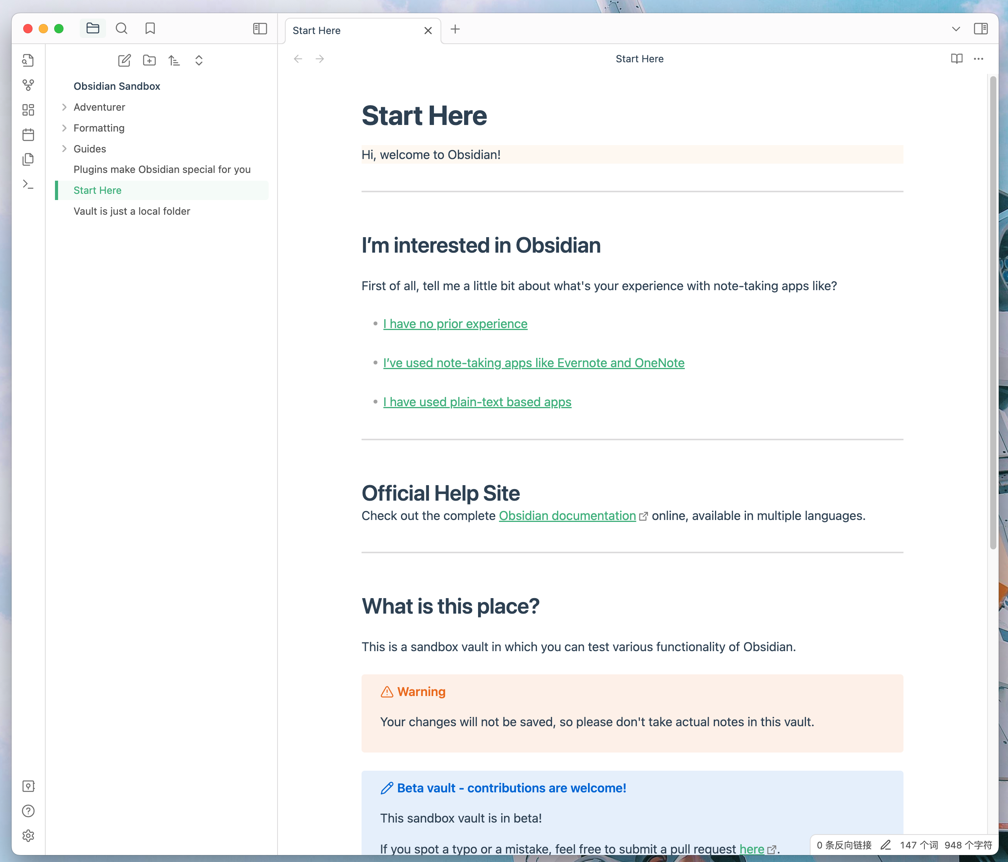The width and height of the screenshot is (1008, 862).
Task: Click the calendar plugin icon
Action: 28,133
